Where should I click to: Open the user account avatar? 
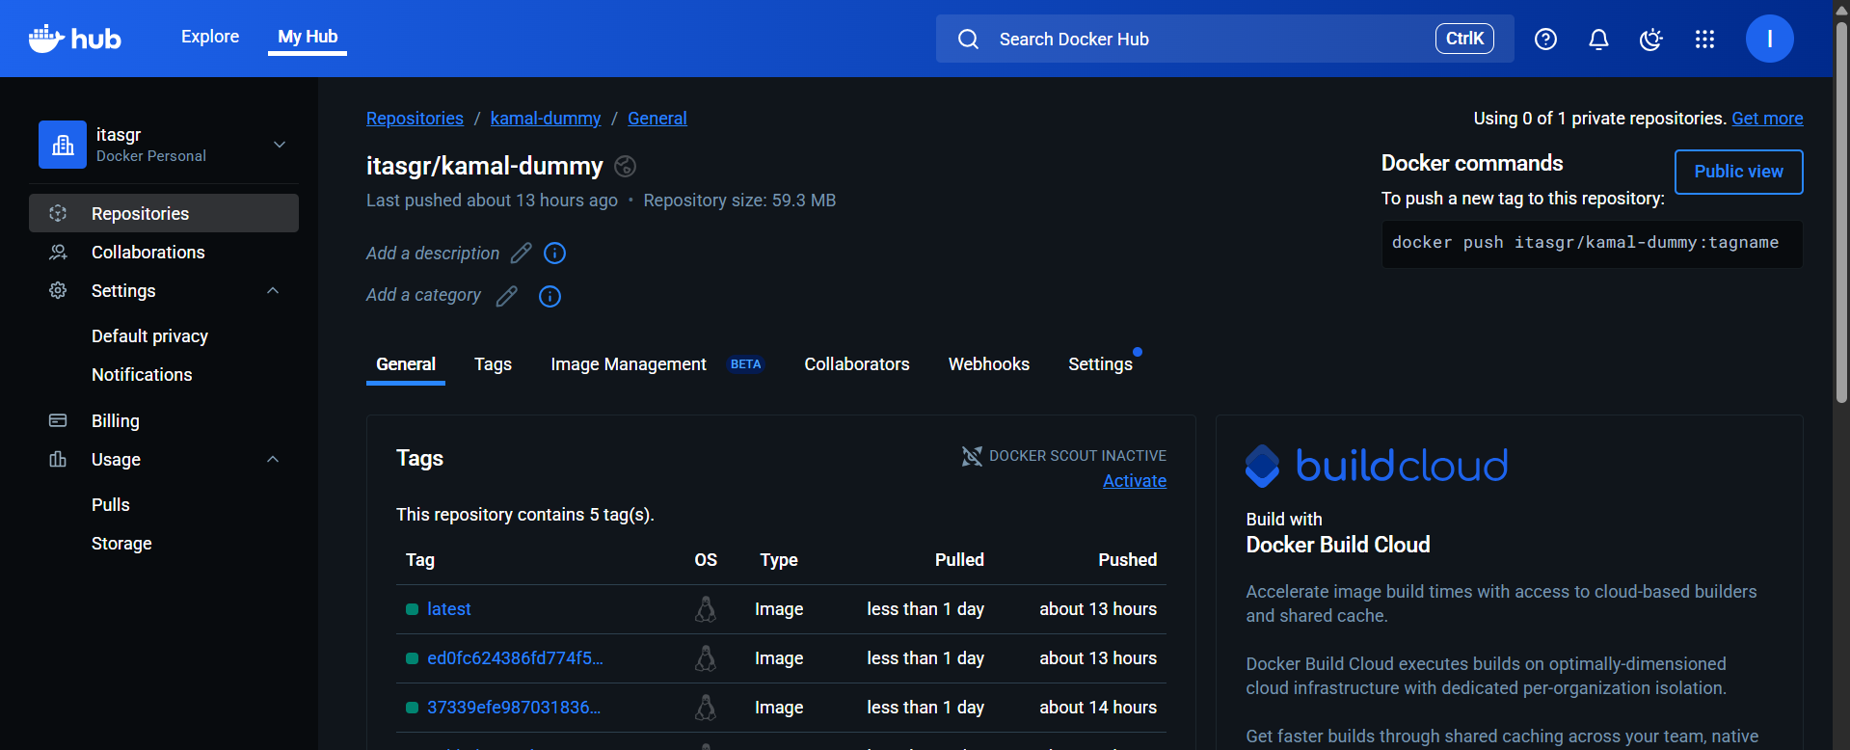coord(1769,39)
